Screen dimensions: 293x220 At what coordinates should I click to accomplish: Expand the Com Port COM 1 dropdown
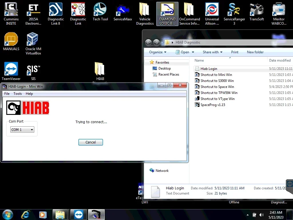click(x=22, y=130)
